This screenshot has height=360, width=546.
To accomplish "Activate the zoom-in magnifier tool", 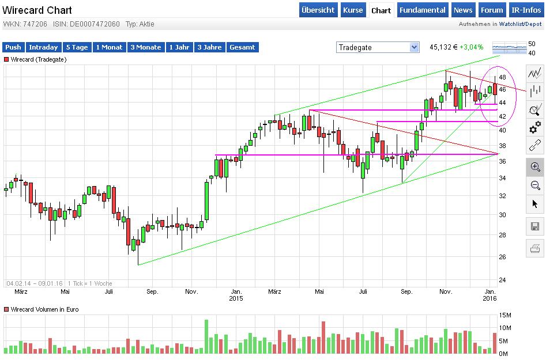I will coord(535,167).
